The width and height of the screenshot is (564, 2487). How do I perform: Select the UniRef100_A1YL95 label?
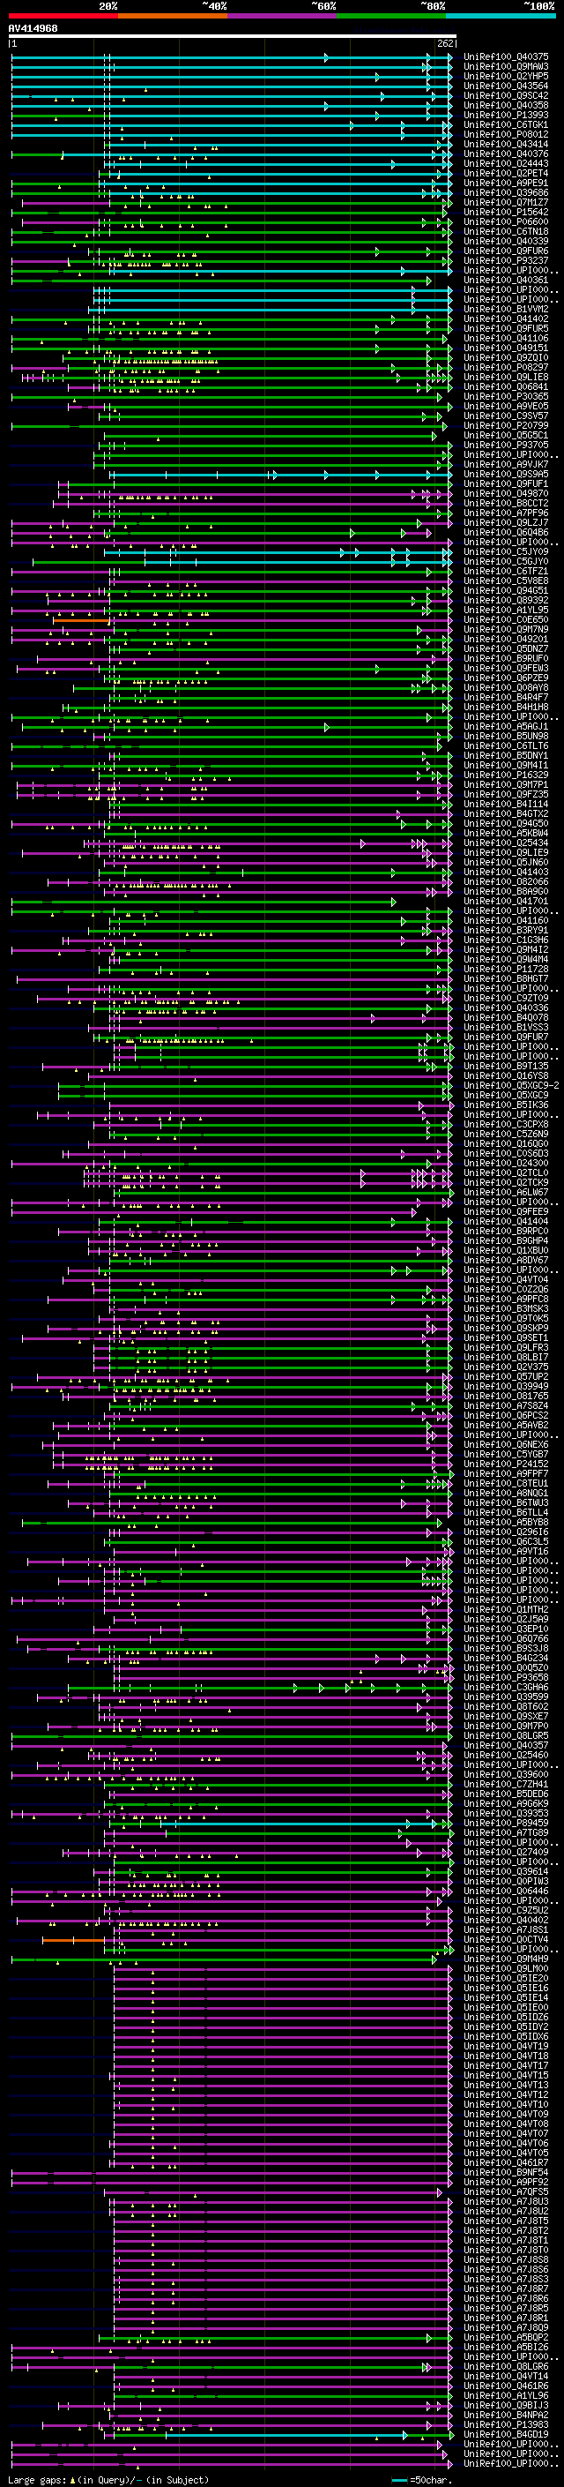point(506,611)
